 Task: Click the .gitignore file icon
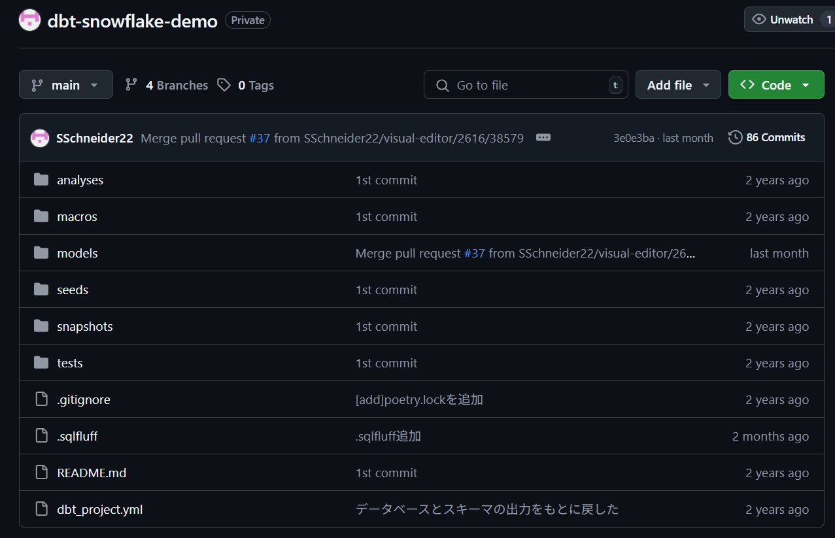41,399
